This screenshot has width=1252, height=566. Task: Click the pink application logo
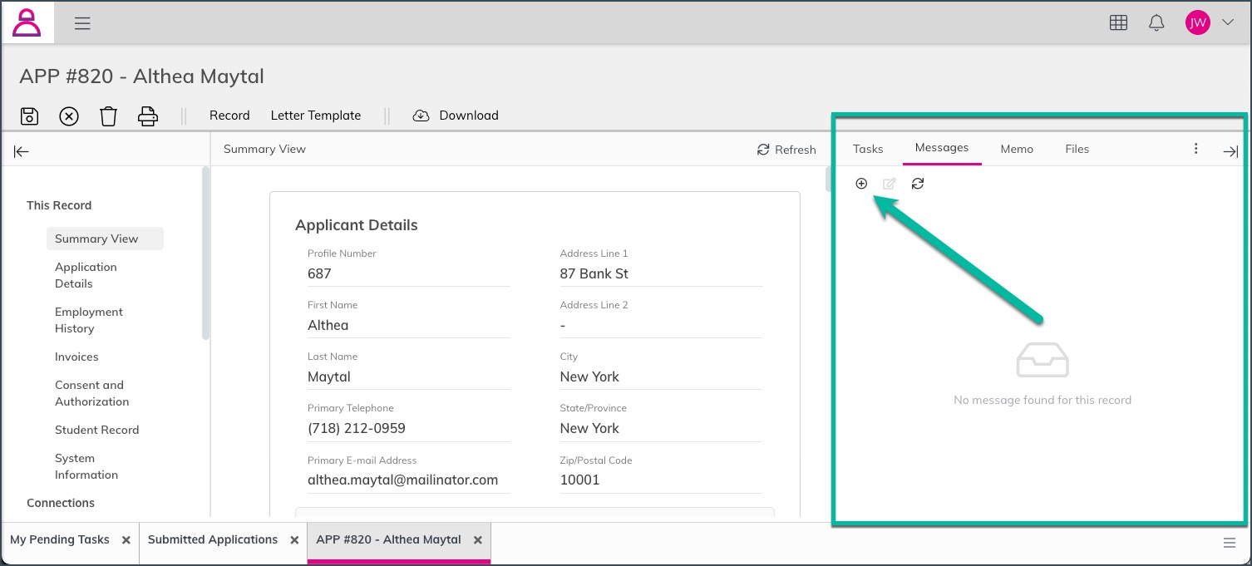coord(27,22)
